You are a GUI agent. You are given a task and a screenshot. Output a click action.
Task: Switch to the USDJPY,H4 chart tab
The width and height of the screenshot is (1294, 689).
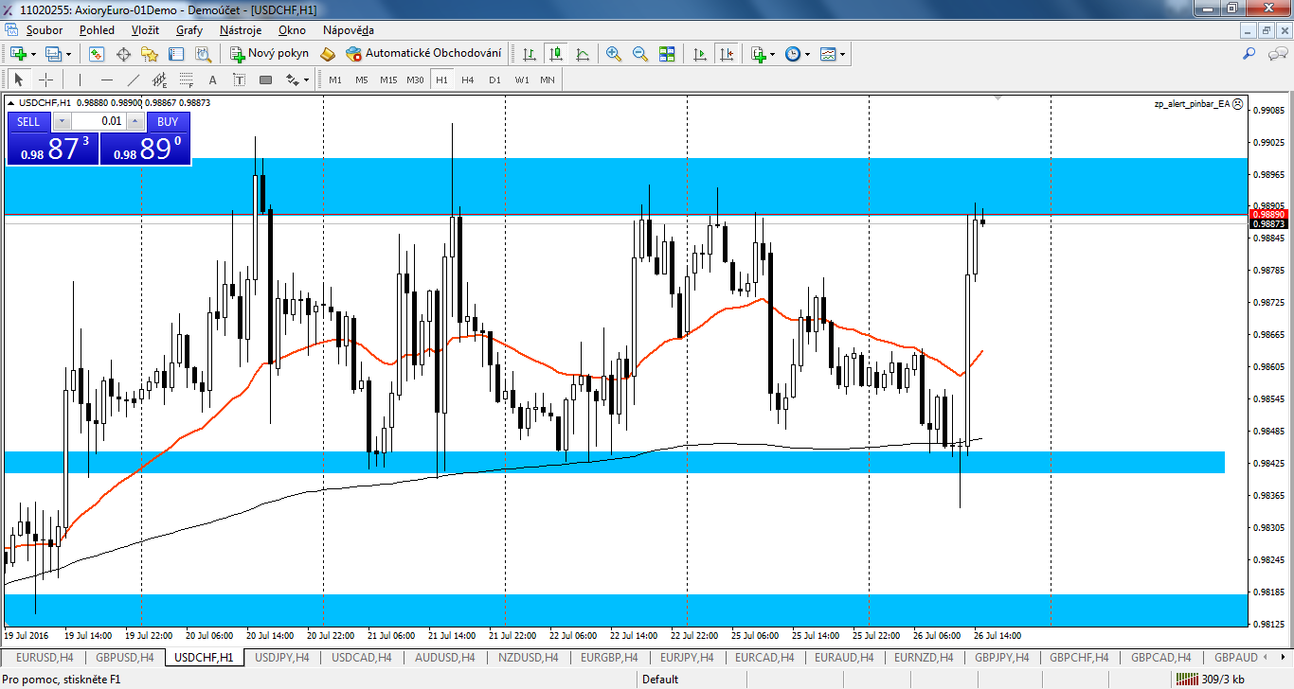[282, 657]
